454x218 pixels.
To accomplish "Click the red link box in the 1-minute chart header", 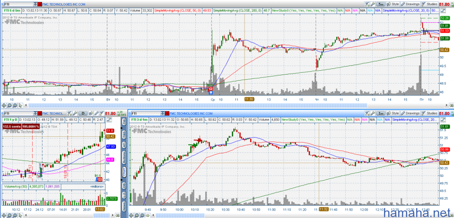I will pyautogui.click(x=167, y=113).
